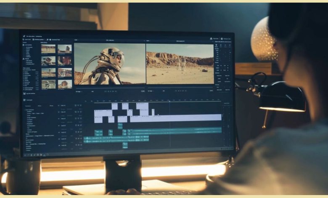The image size is (328, 198).
Task: Toggle the second control icon on the top video track
Action: click(x=78, y=105)
